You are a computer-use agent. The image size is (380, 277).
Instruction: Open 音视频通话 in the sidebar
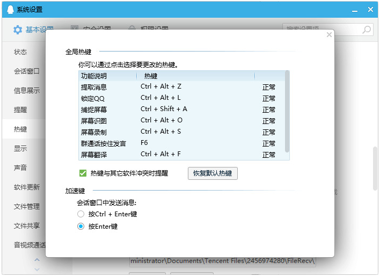[30, 245]
